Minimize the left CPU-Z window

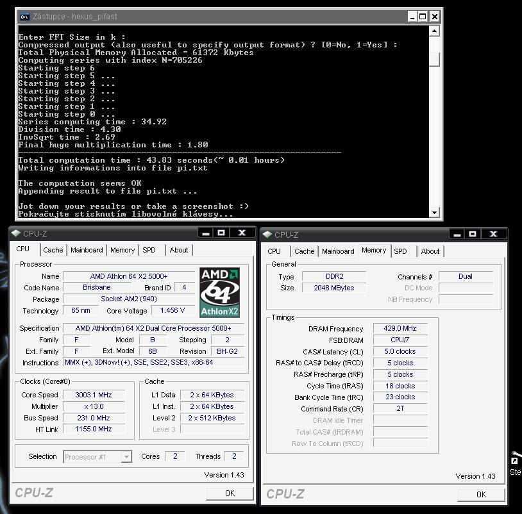click(x=206, y=233)
